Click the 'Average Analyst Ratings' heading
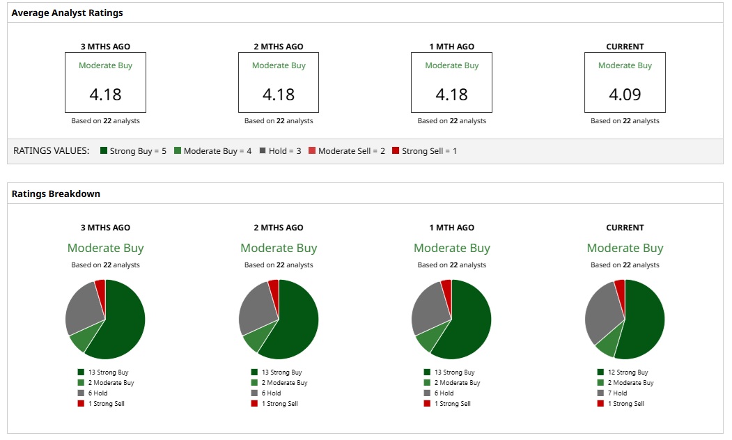This screenshot has height=440, width=732. [68, 13]
